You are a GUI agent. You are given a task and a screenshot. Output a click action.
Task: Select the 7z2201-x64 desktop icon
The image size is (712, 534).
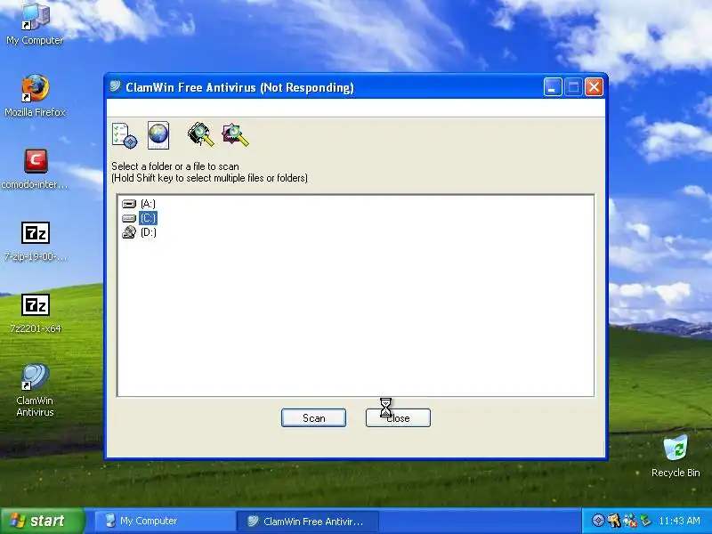35,313
